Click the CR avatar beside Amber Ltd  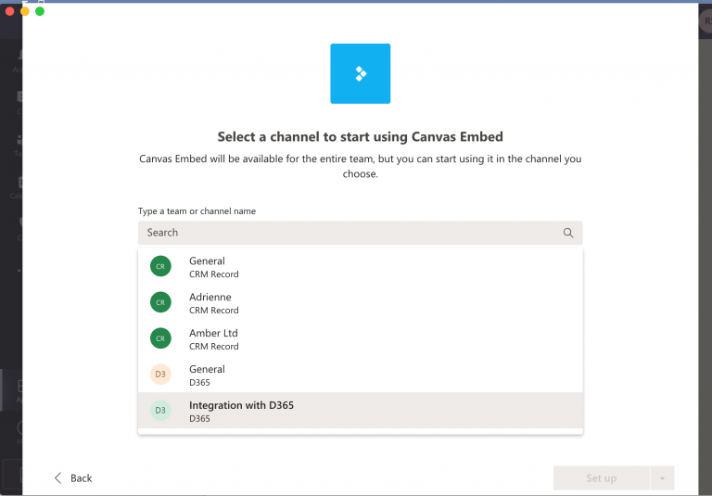point(160,338)
